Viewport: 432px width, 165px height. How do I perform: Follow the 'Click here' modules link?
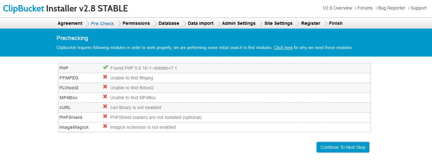283,48
